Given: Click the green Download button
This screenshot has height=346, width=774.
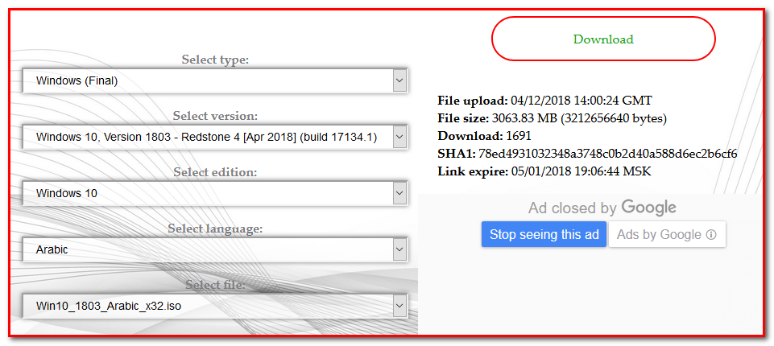Looking at the screenshot, I should tap(602, 39).
